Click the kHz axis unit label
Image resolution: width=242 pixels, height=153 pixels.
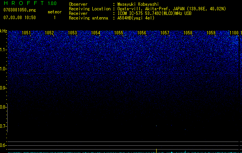click(x=3, y=31)
